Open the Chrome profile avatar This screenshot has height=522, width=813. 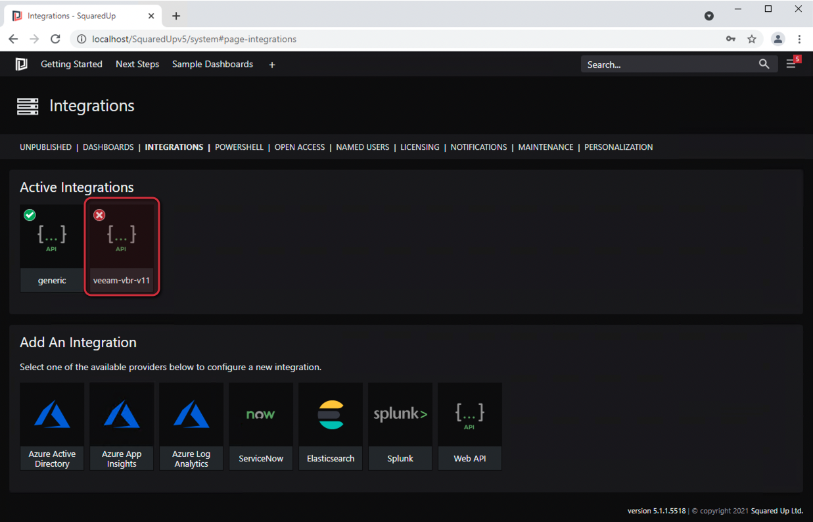click(778, 39)
